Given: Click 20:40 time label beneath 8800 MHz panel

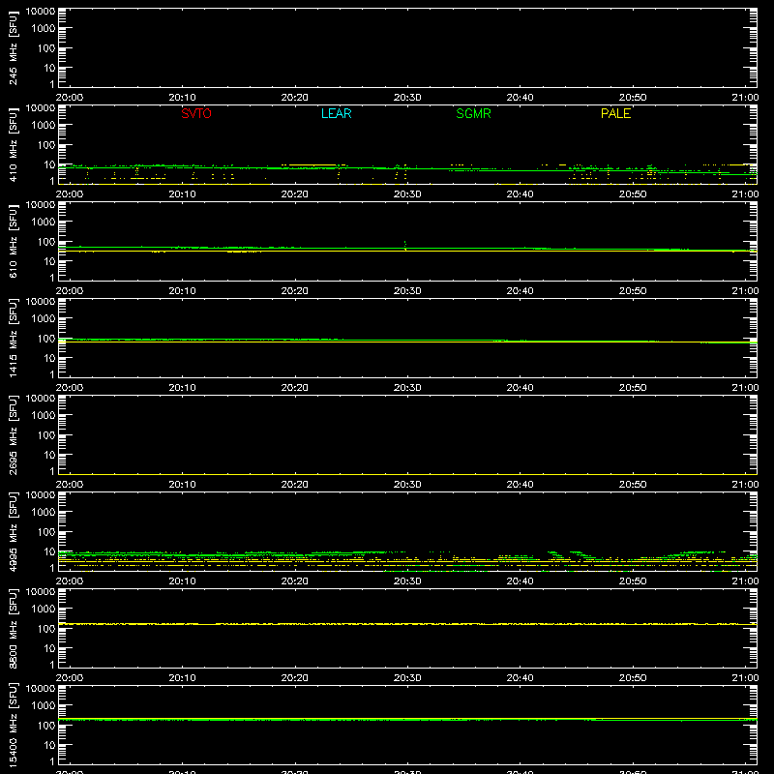Looking at the screenshot, I should tap(520, 678).
